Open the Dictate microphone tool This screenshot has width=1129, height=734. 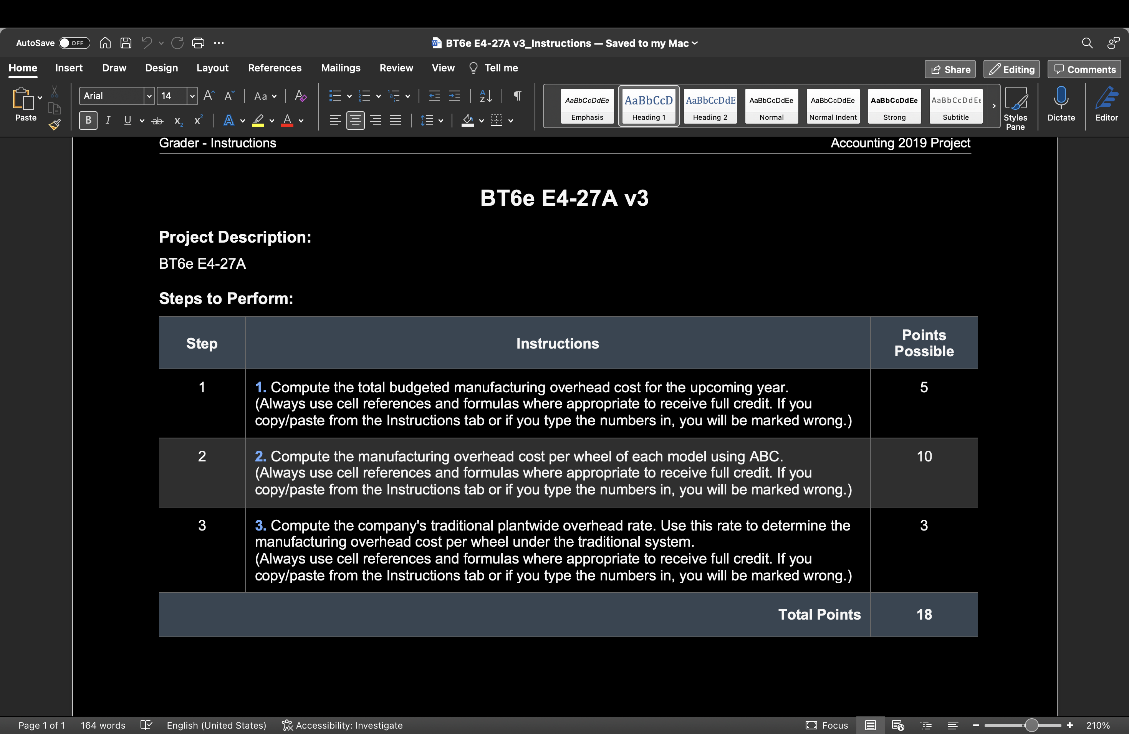(1061, 104)
